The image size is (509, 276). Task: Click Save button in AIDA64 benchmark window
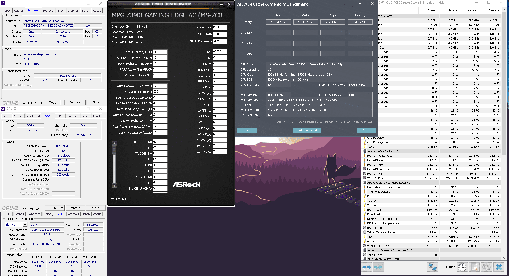coord(247,130)
